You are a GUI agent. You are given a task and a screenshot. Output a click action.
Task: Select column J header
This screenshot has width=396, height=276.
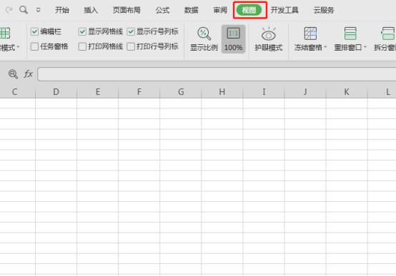305,92
